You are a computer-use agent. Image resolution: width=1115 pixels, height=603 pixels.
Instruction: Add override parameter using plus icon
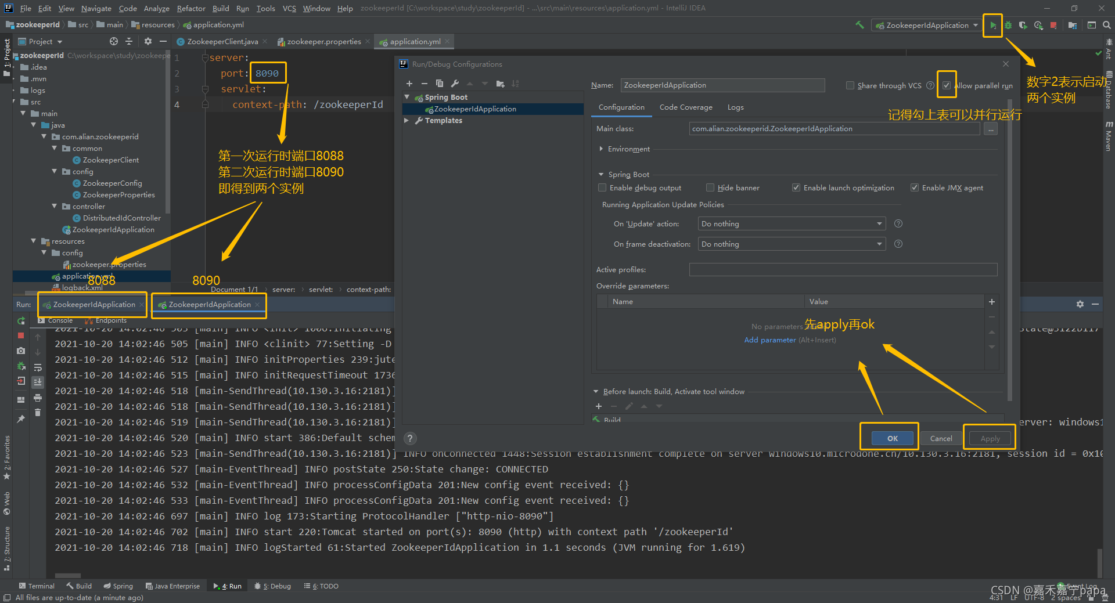point(992,302)
